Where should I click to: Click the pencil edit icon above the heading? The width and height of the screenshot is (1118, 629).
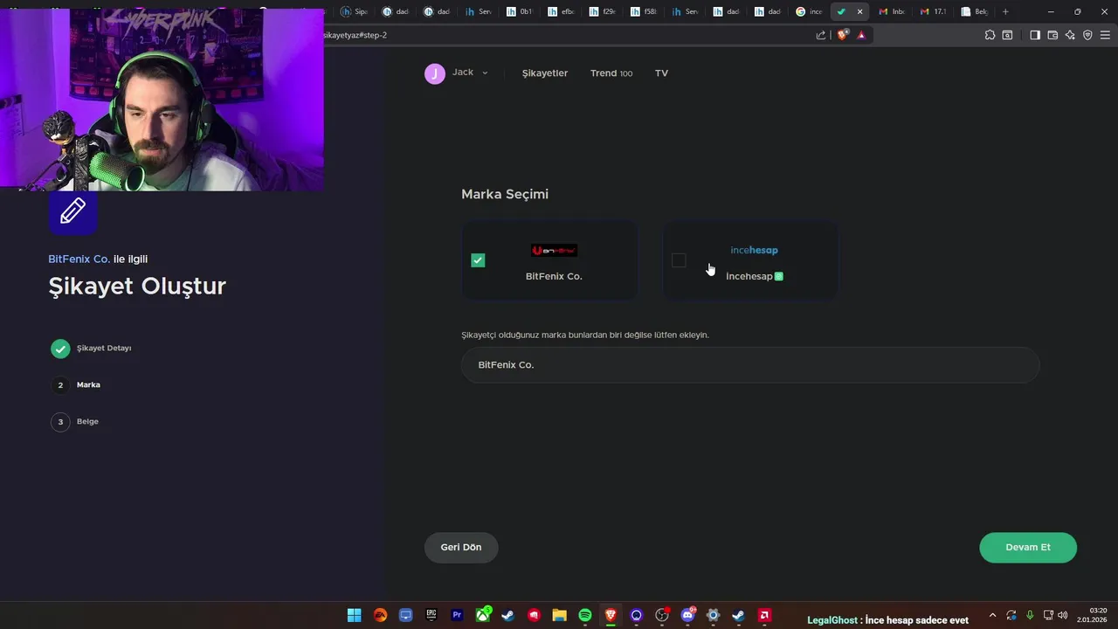coord(72,211)
